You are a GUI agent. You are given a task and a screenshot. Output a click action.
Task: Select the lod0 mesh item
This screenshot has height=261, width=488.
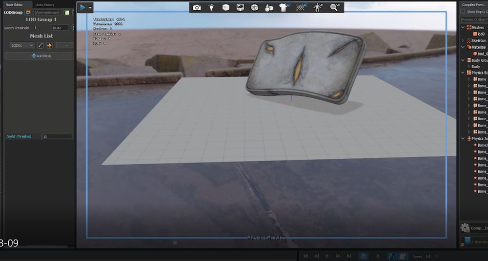[479, 34]
